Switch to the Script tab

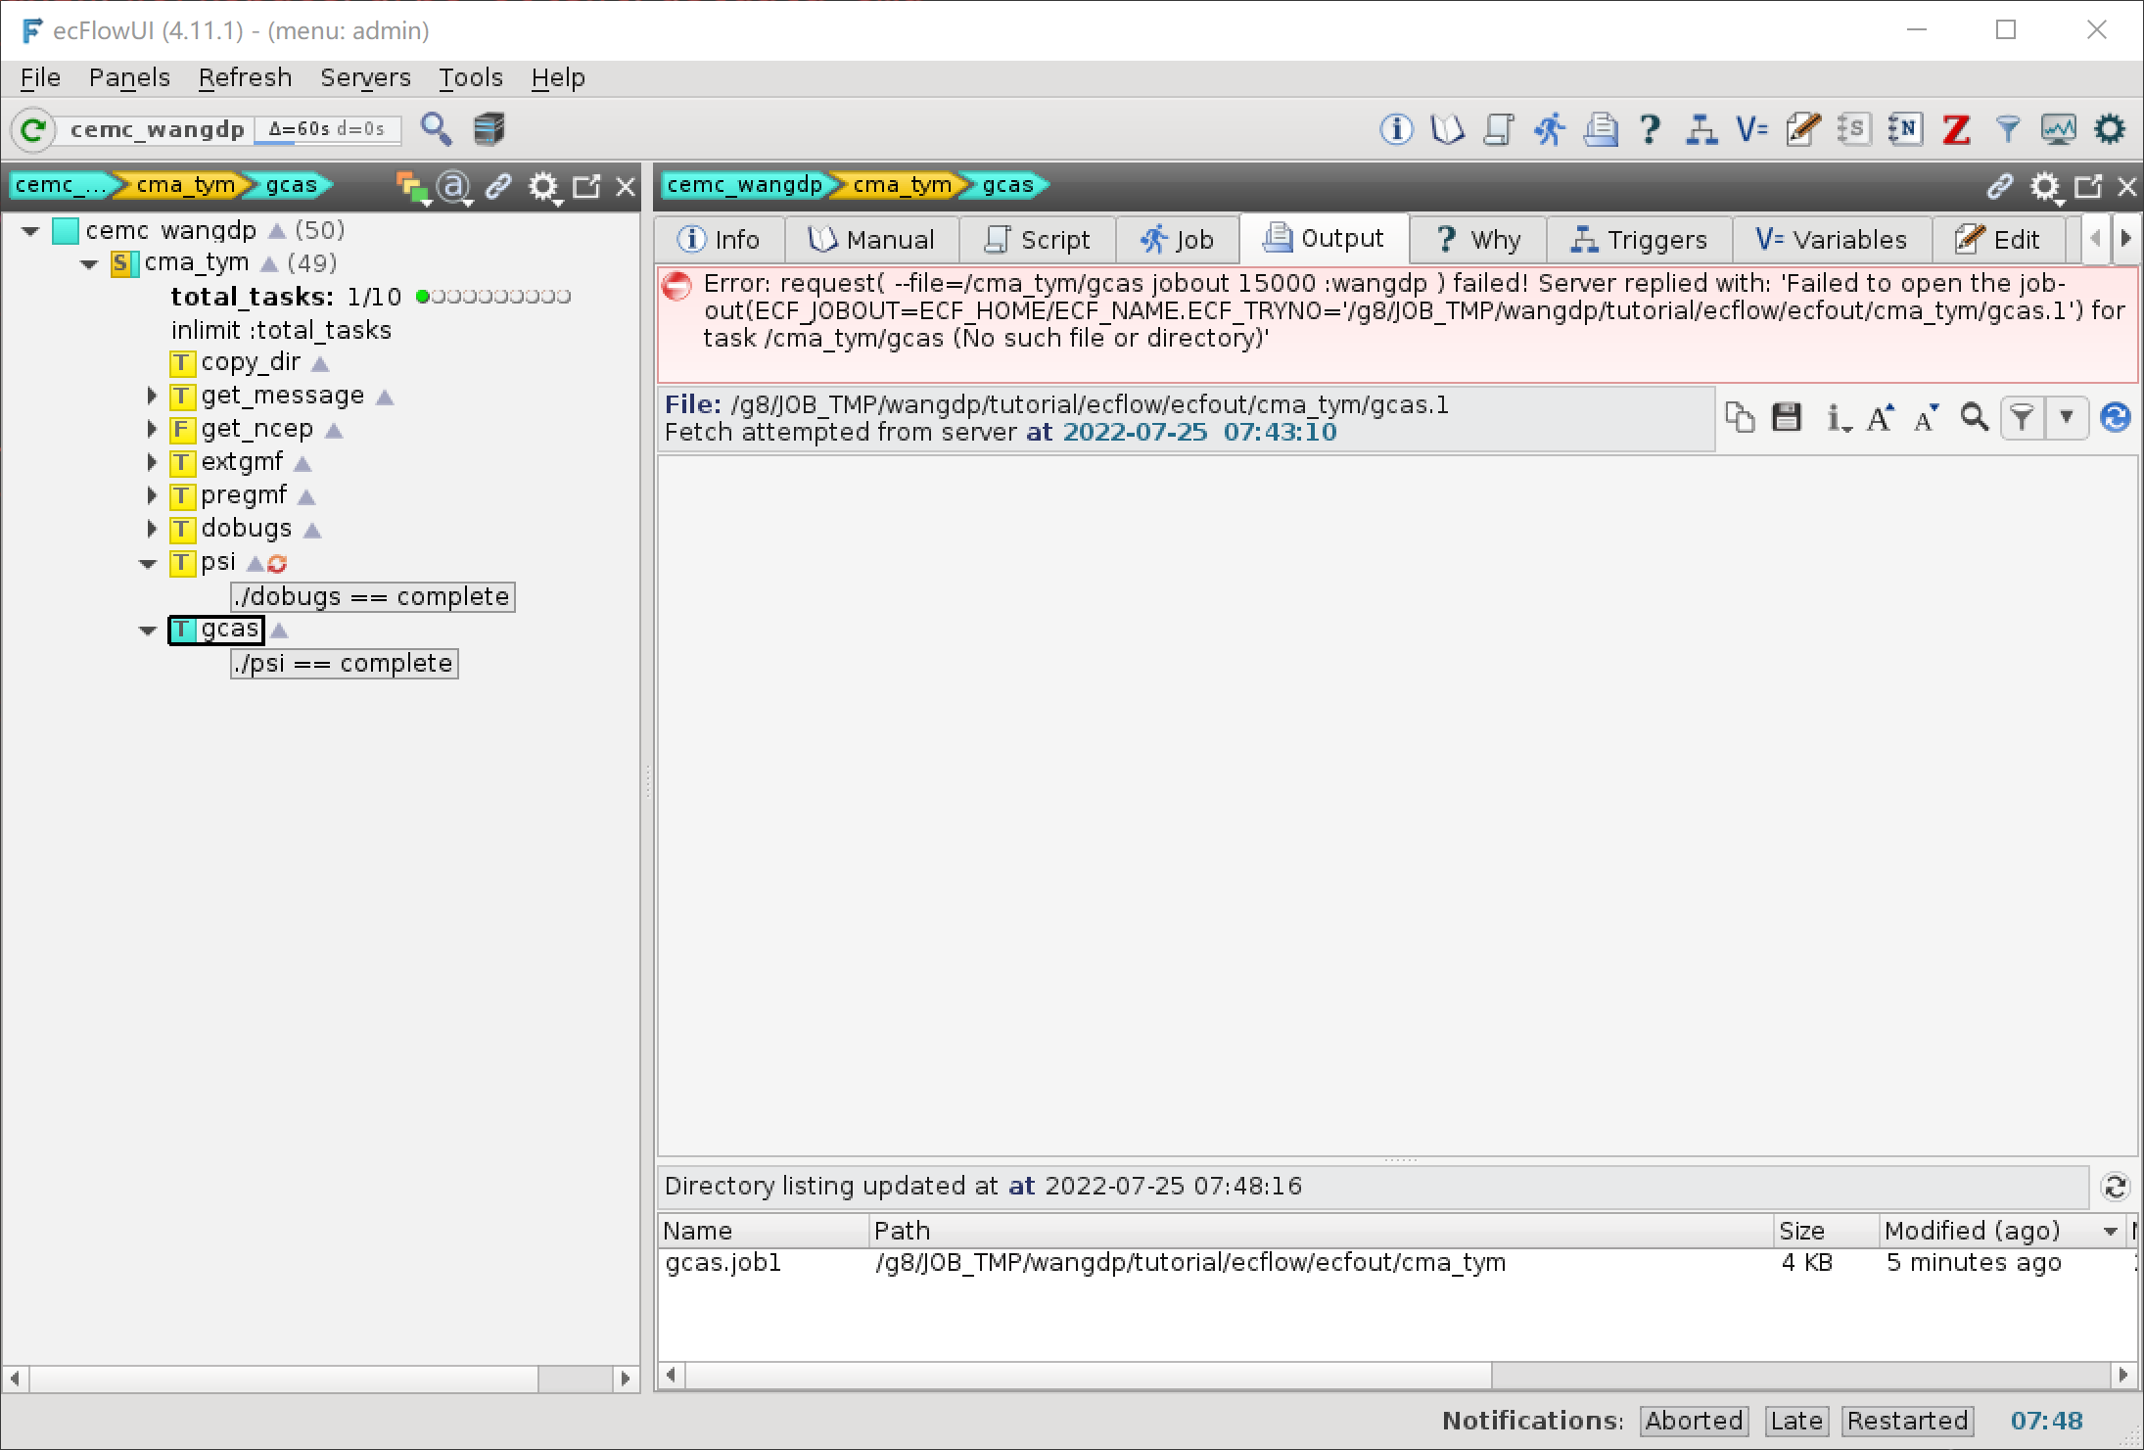[1038, 240]
